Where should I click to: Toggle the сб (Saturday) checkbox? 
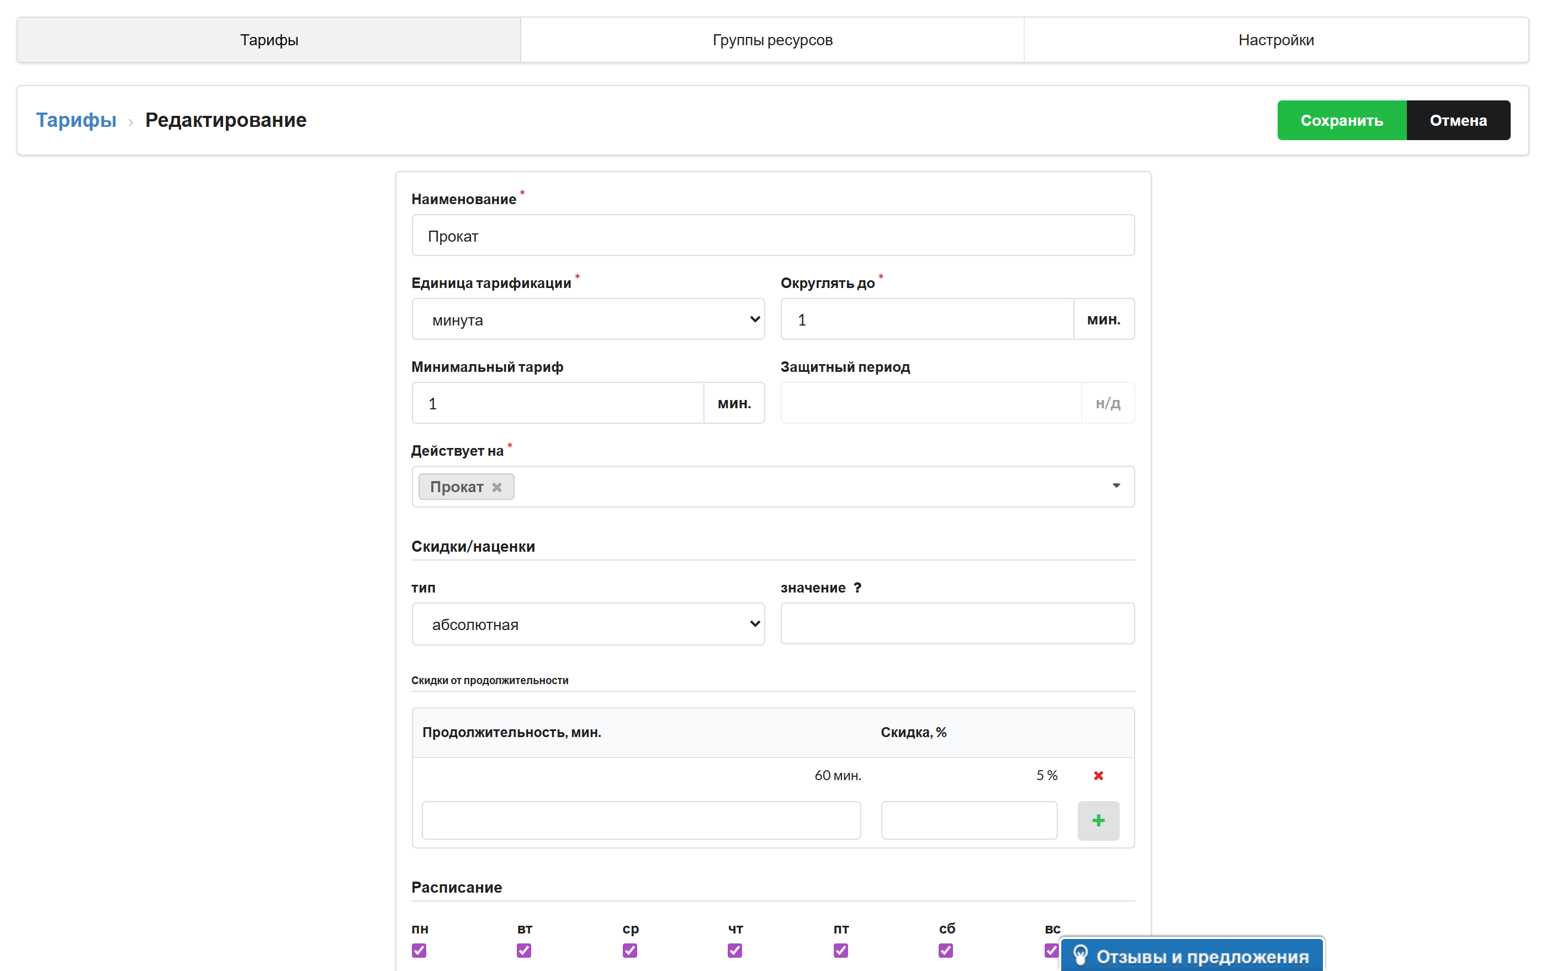(x=946, y=950)
